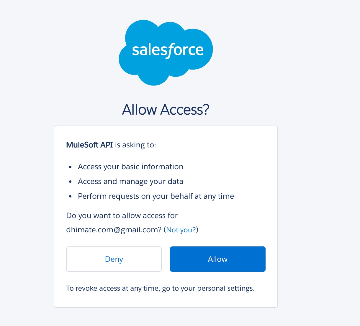Click the question mark in "Allow Access?"
Screen dimensions: 360x326
206,110
